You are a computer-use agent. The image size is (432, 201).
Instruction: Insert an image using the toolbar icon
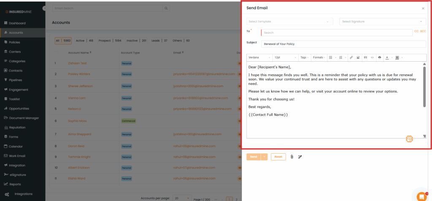click(x=358, y=57)
